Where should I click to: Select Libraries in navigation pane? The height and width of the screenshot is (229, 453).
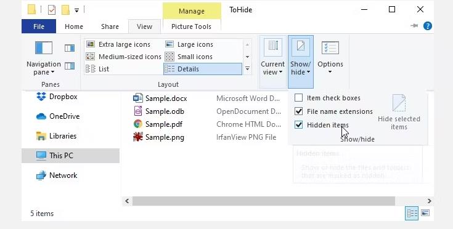pos(56,136)
